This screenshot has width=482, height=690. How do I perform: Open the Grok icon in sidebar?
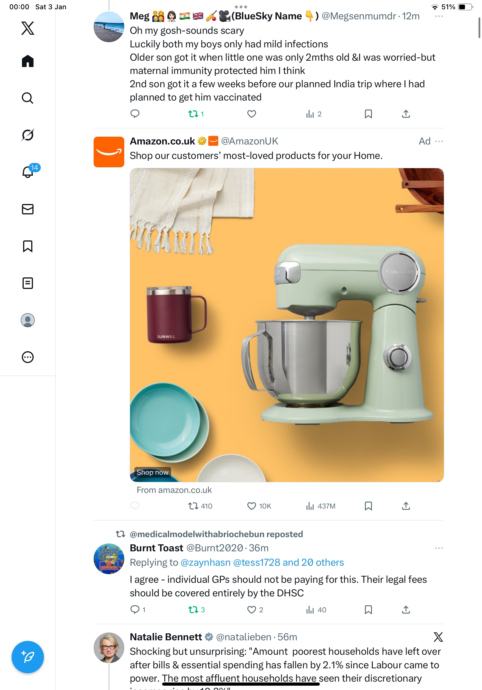tap(28, 135)
